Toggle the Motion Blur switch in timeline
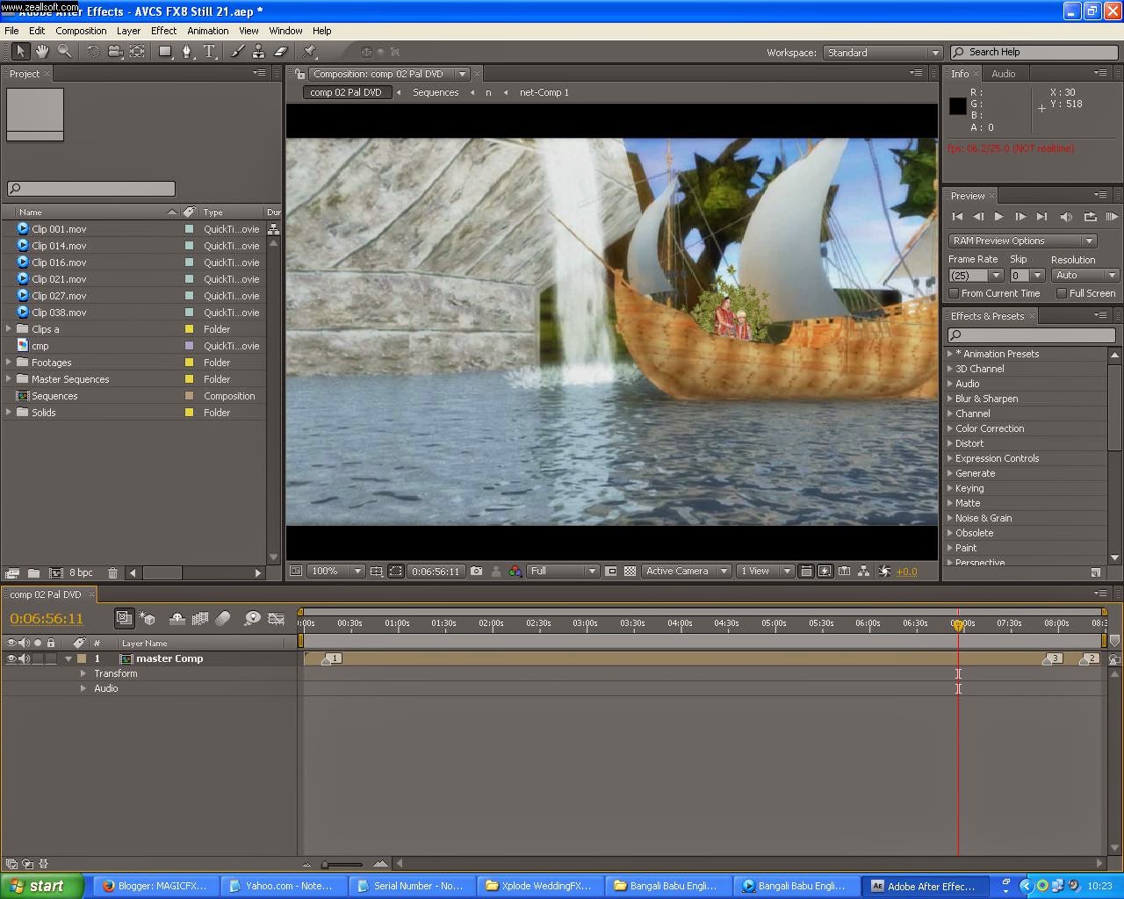This screenshot has width=1124, height=899. [223, 618]
